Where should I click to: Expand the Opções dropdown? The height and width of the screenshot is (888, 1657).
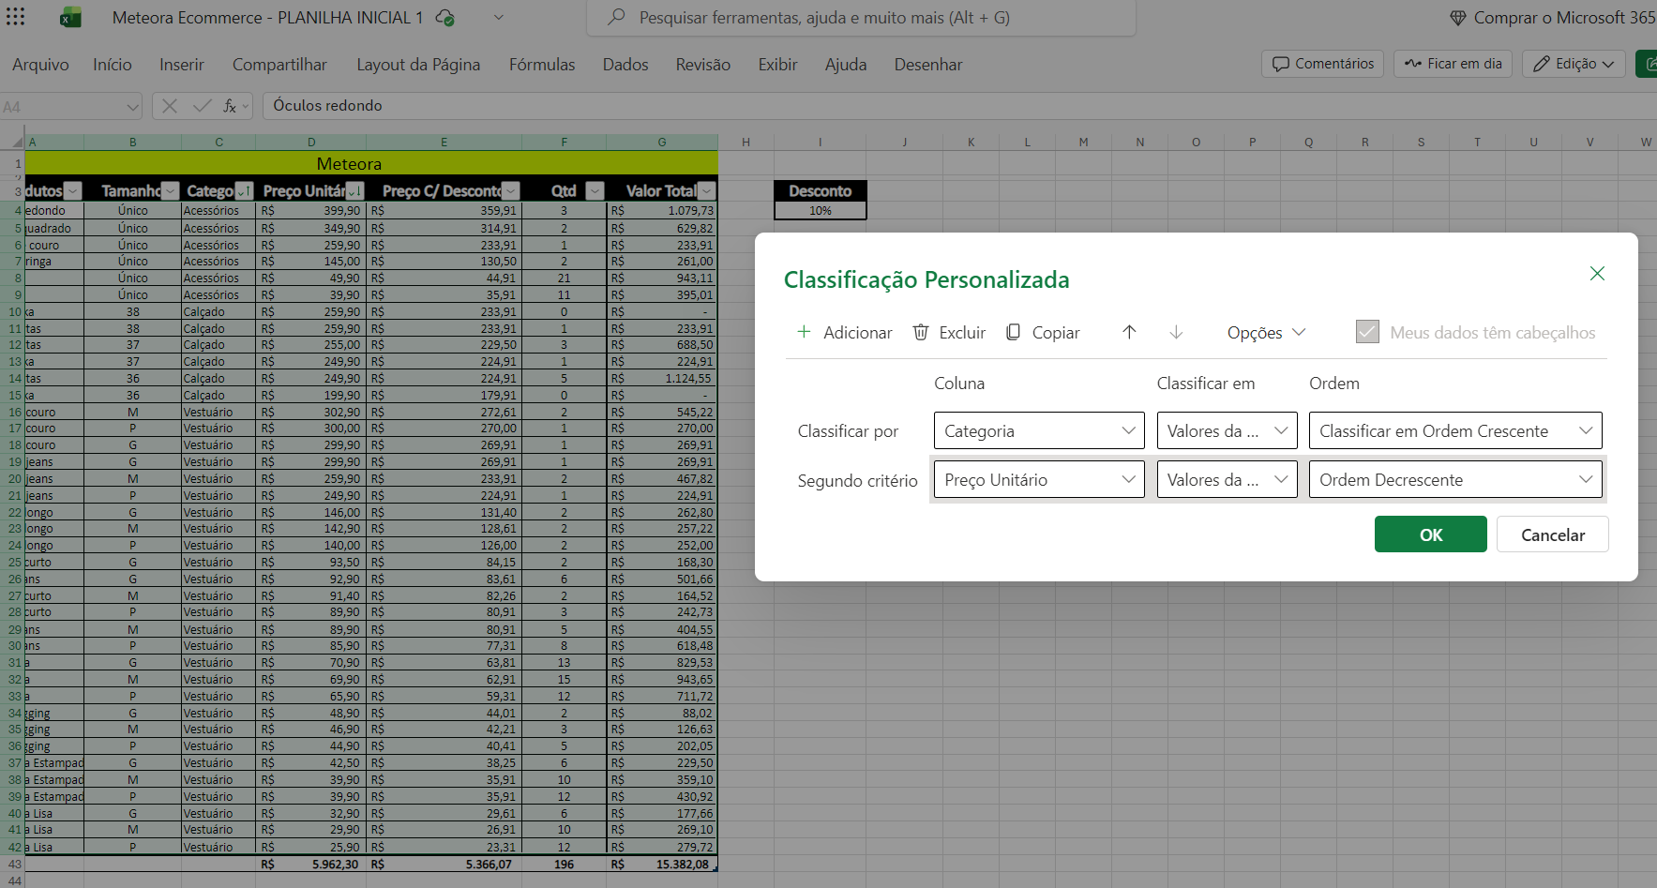[x=1265, y=332]
